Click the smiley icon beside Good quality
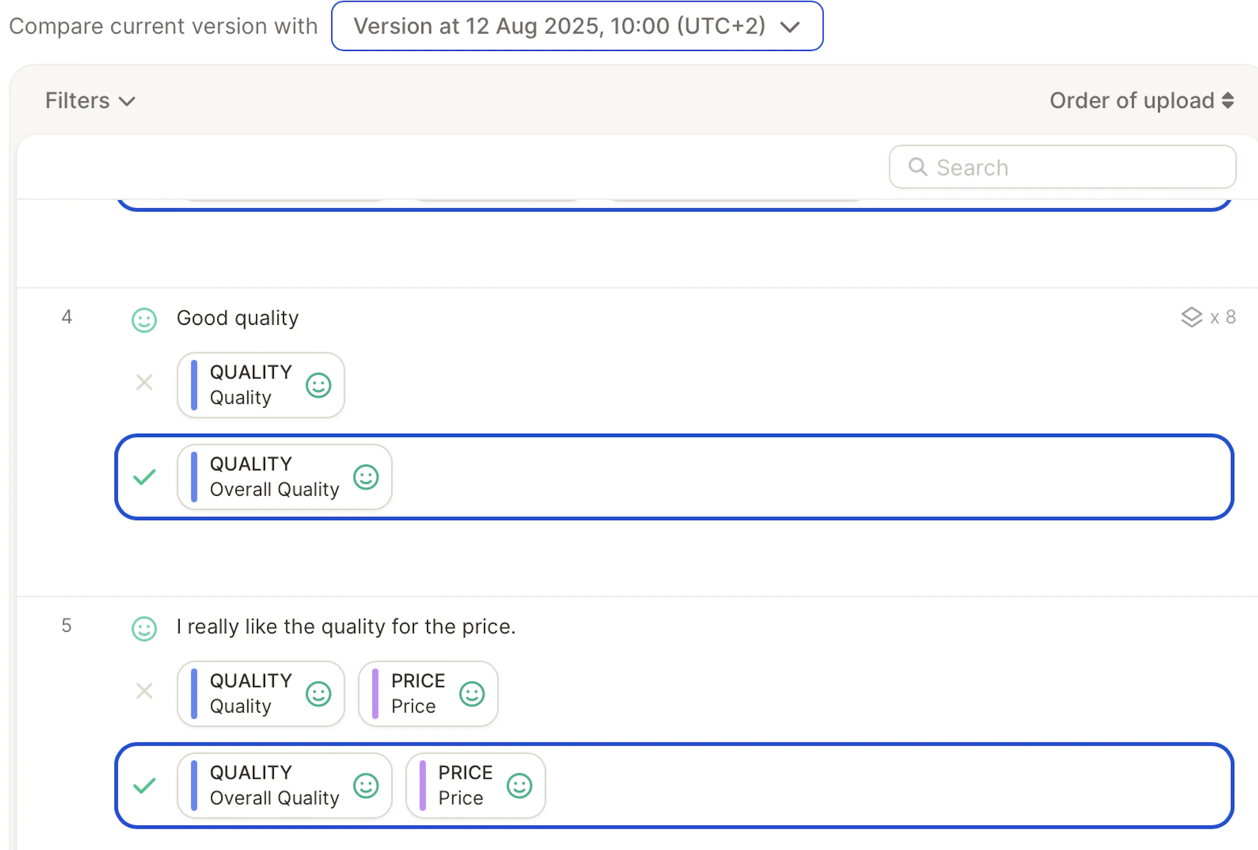1258x850 pixels. pyautogui.click(x=144, y=320)
